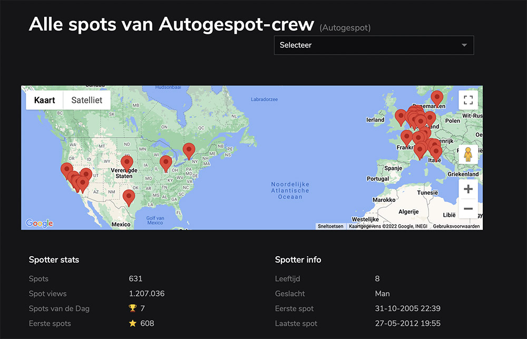Click the Eerste spot date 31-10-2005 22:39
527x339 pixels.
(408, 308)
